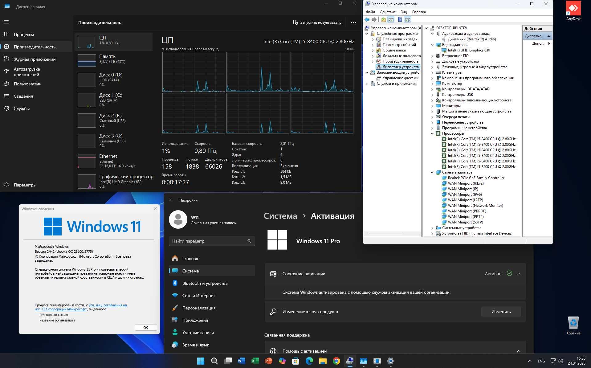
Task: Open Processes page in Task Manager
Action: pyautogui.click(x=36, y=35)
